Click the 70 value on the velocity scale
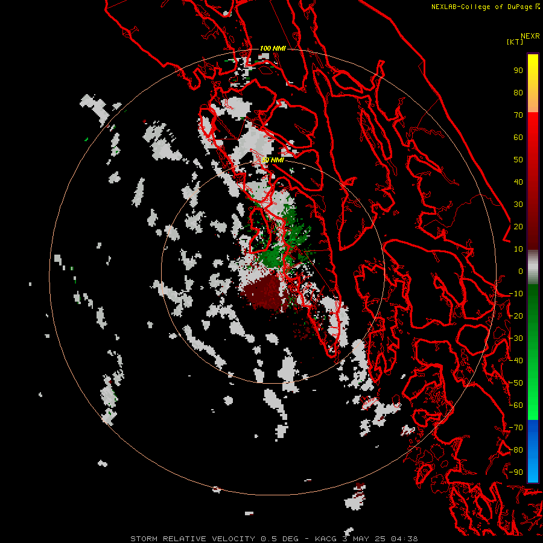The width and height of the screenshot is (543, 543). 518,115
